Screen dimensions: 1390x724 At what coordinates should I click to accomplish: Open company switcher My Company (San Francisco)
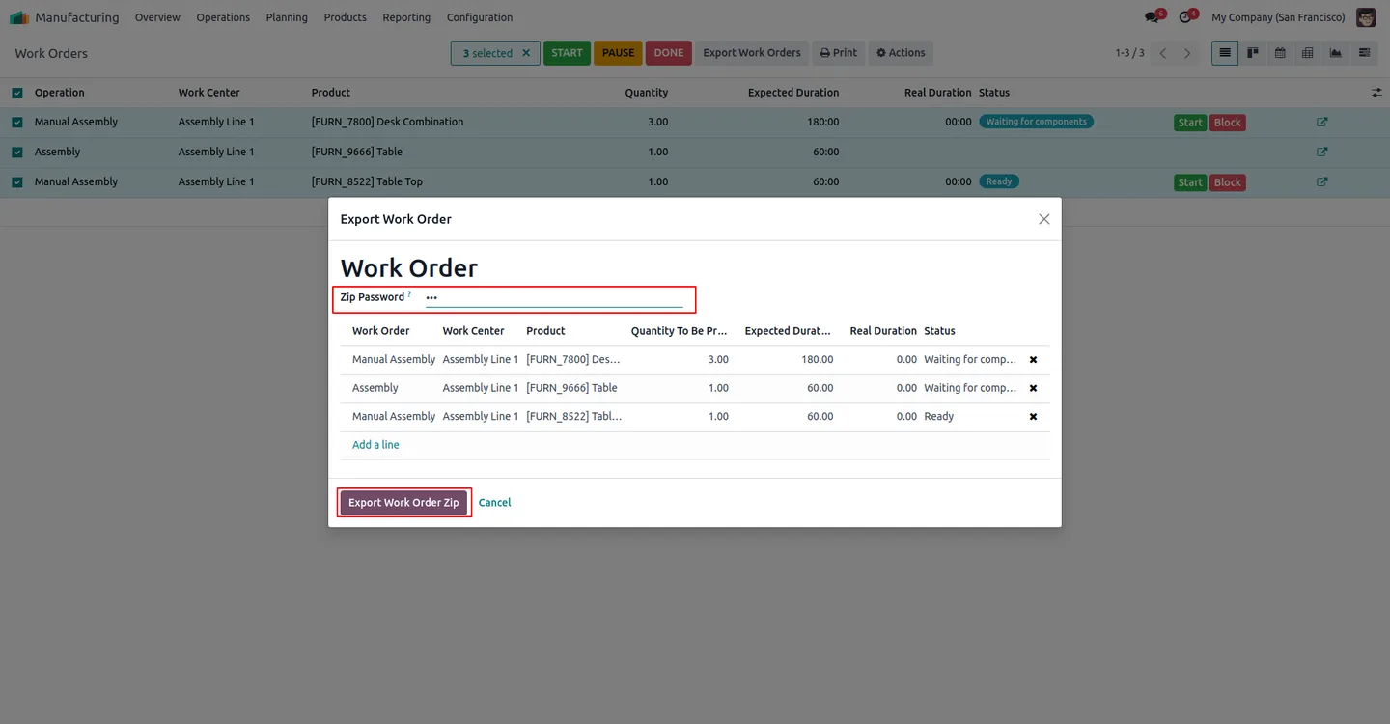(1278, 17)
